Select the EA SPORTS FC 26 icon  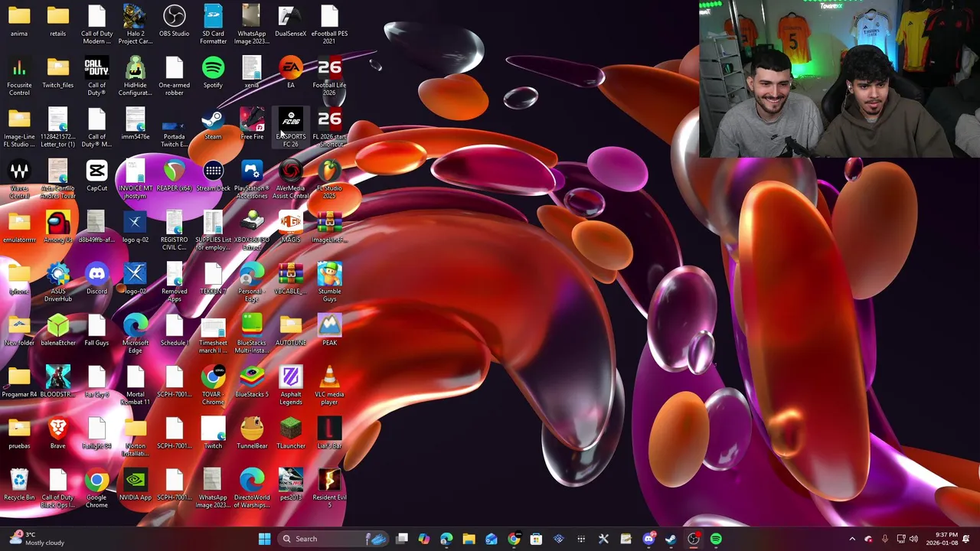[291, 128]
